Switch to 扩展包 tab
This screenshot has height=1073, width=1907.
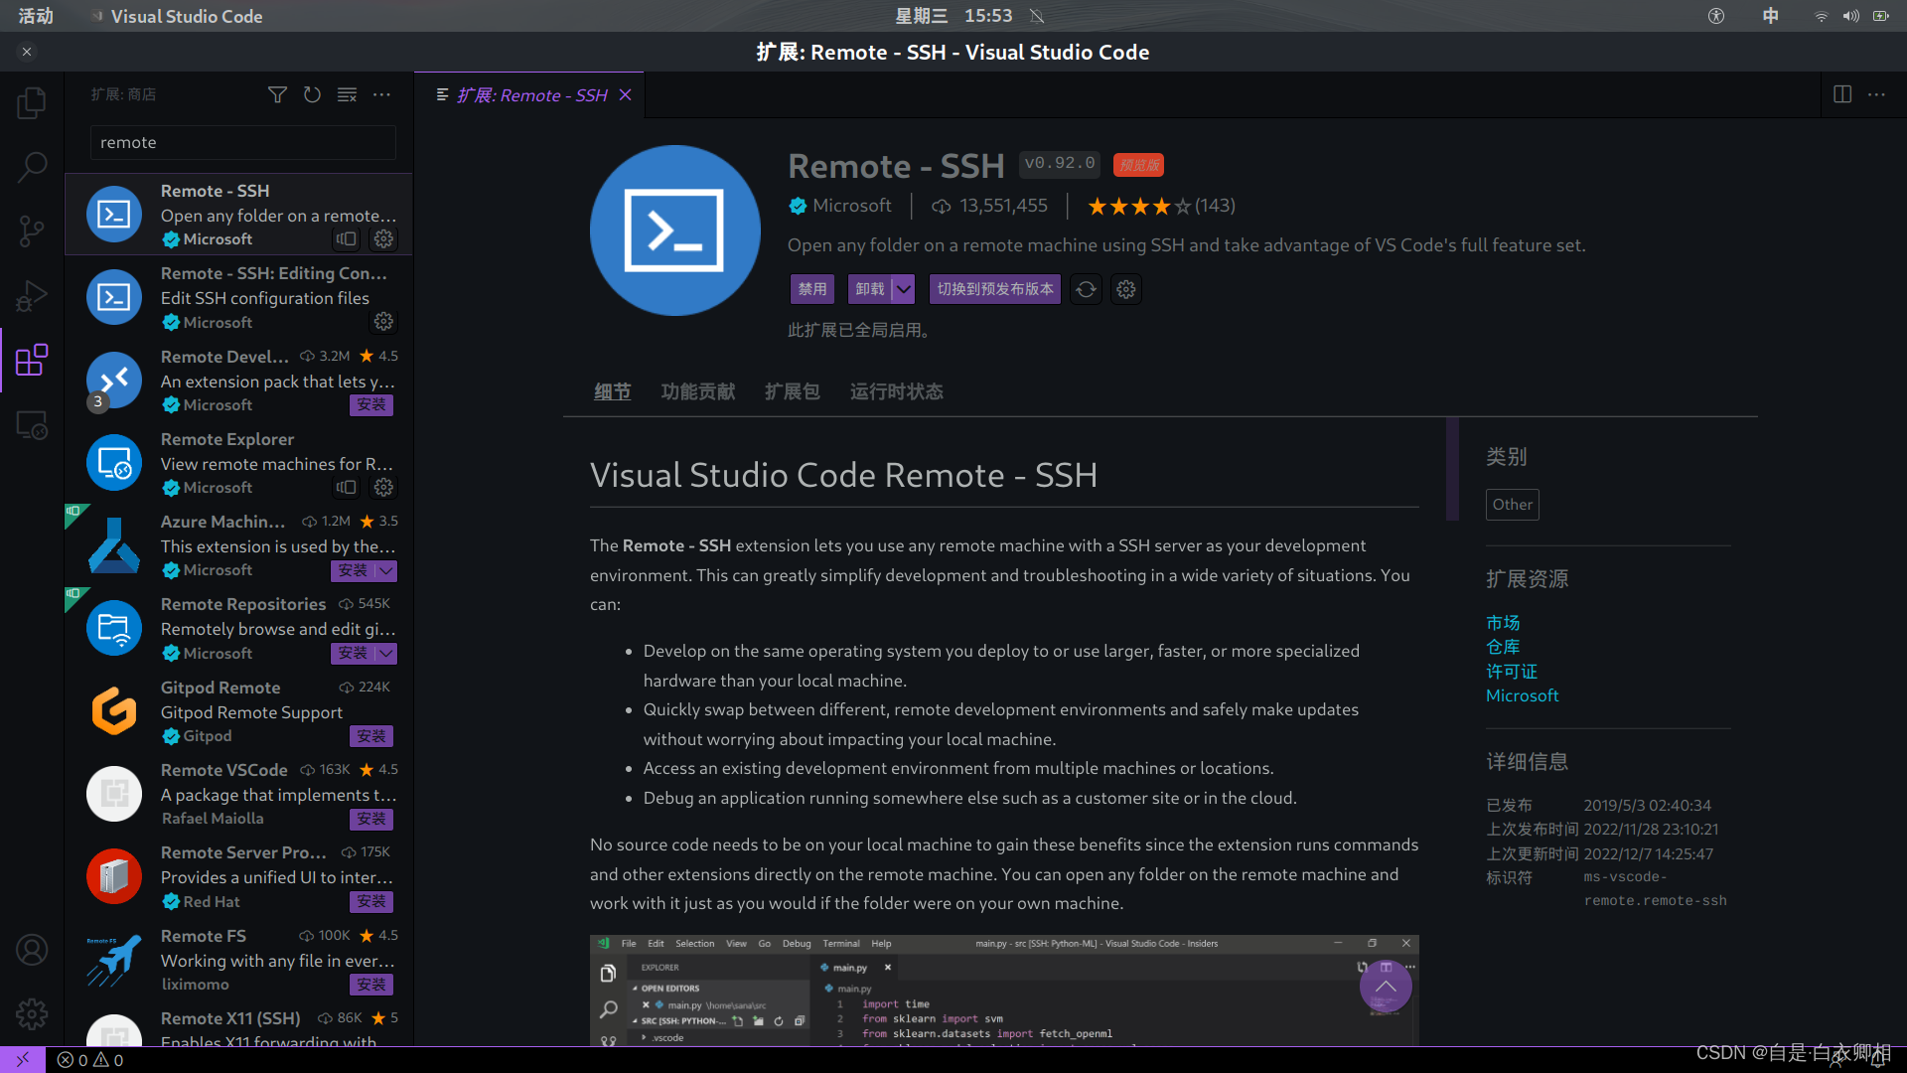[x=793, y=391]
